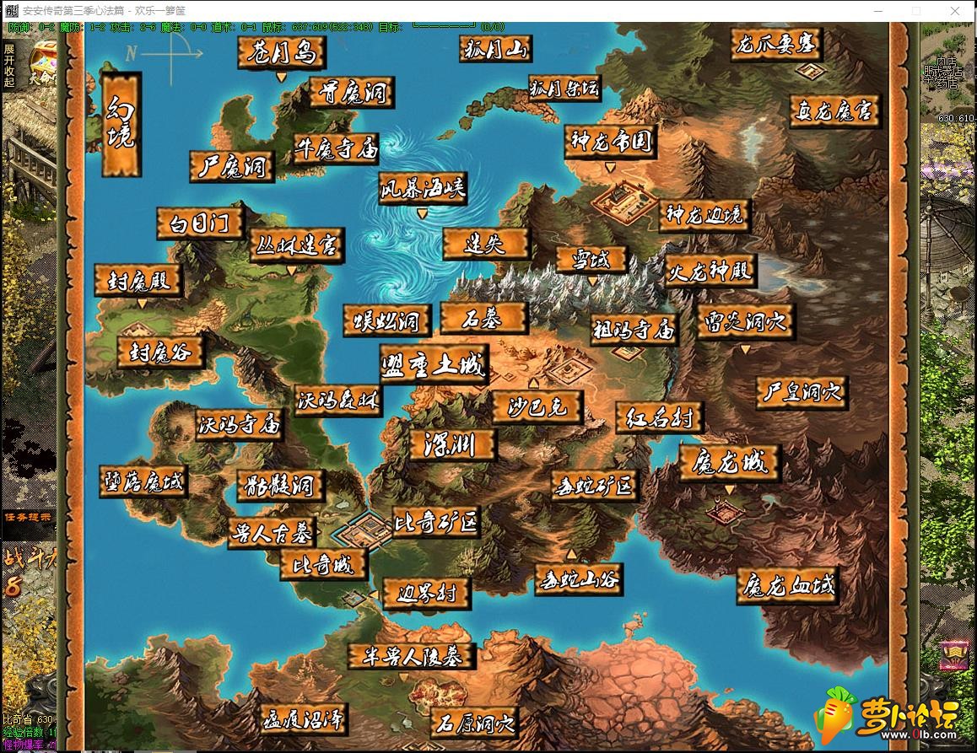977x753 pixels.
Task: Choose the 神龙边境 map sign
Action: pos(704,215)
